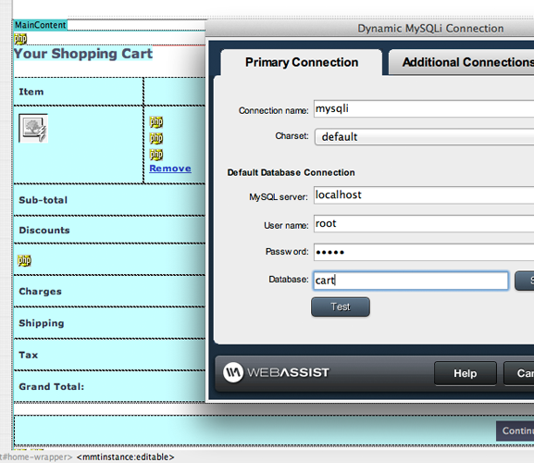
Task: Select the Item column header
Action: tap(31, 92)
